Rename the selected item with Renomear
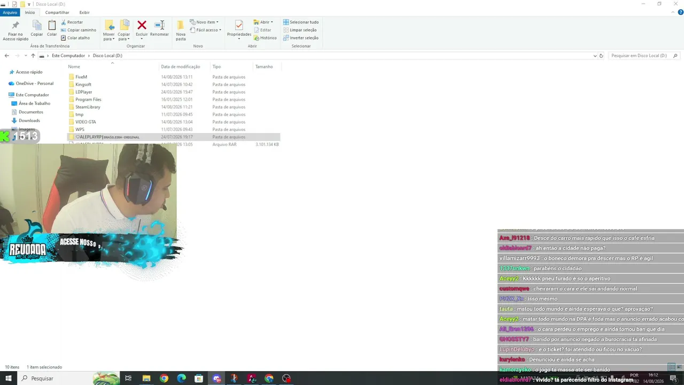The image size is (684, 385). click(159, 29)
